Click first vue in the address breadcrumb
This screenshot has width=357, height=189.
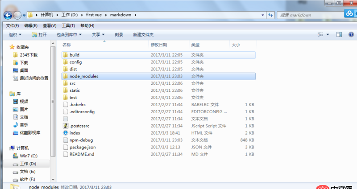tap(94, 15)
